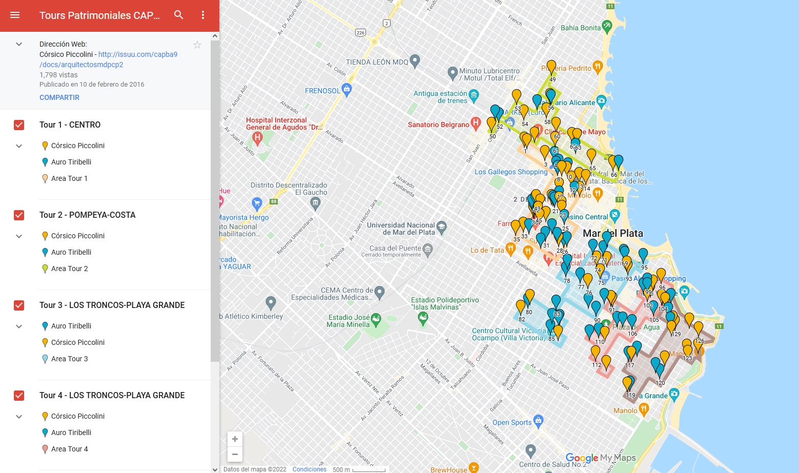Click the yellow pin numbered 112

(596, 353)
